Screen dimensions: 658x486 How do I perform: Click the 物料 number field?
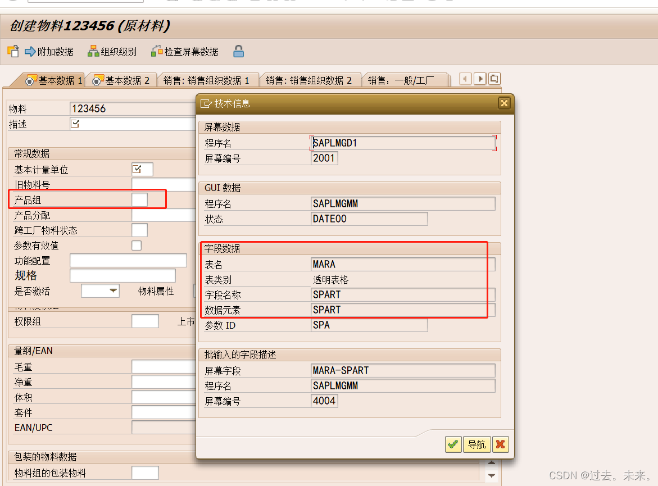tap(133, 108)
